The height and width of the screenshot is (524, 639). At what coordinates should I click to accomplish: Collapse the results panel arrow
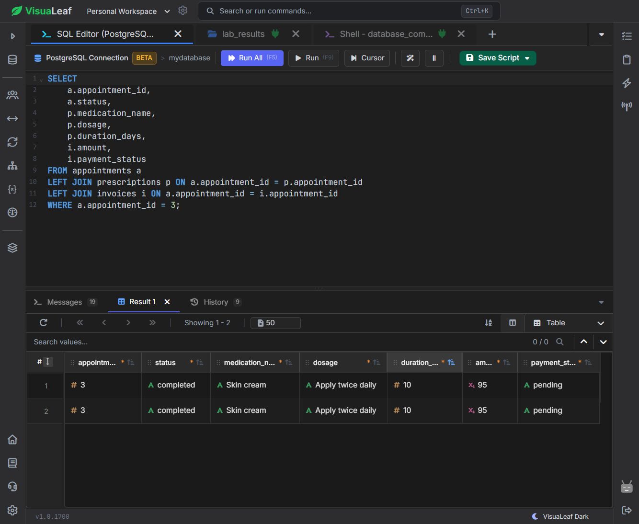(x=601, y=302)
